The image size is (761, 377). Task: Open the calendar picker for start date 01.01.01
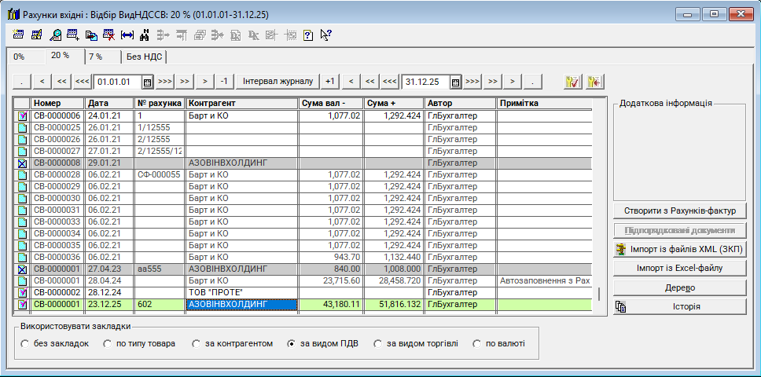147,82
